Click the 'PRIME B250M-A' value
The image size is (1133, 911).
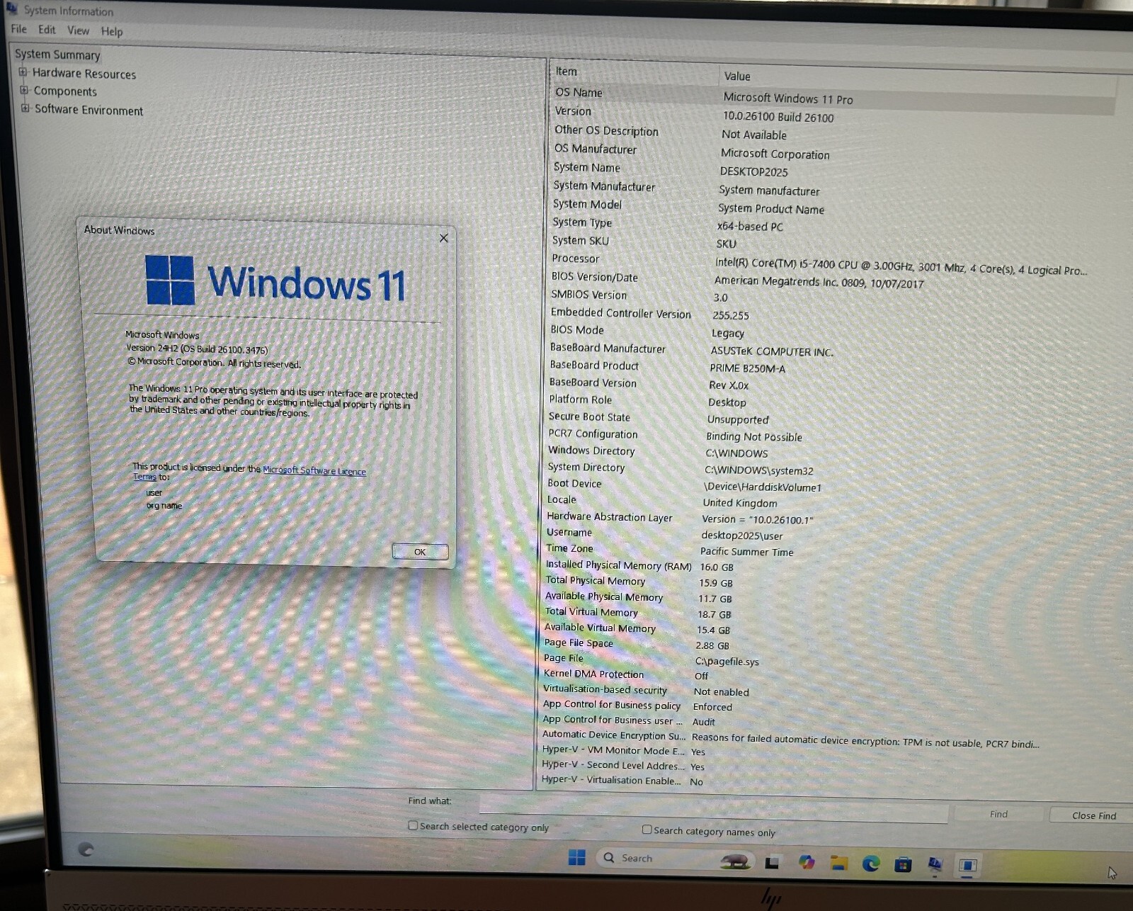747,368
